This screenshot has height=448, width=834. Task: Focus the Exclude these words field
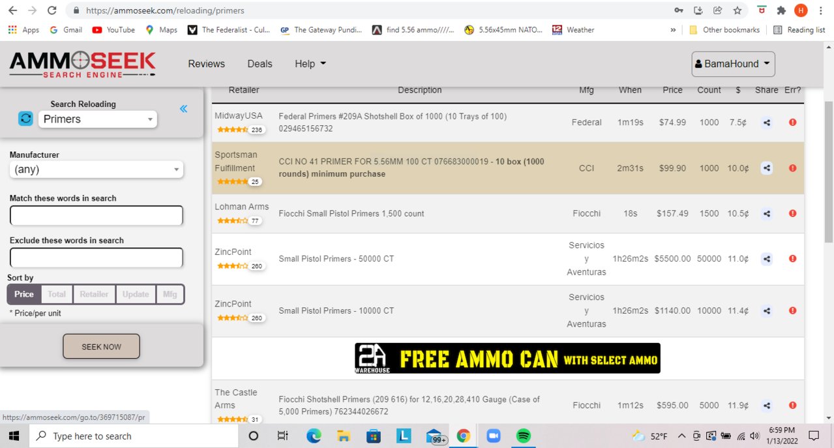96,258
